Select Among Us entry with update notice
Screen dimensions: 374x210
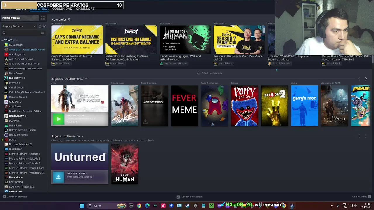(x=27, y=50)
